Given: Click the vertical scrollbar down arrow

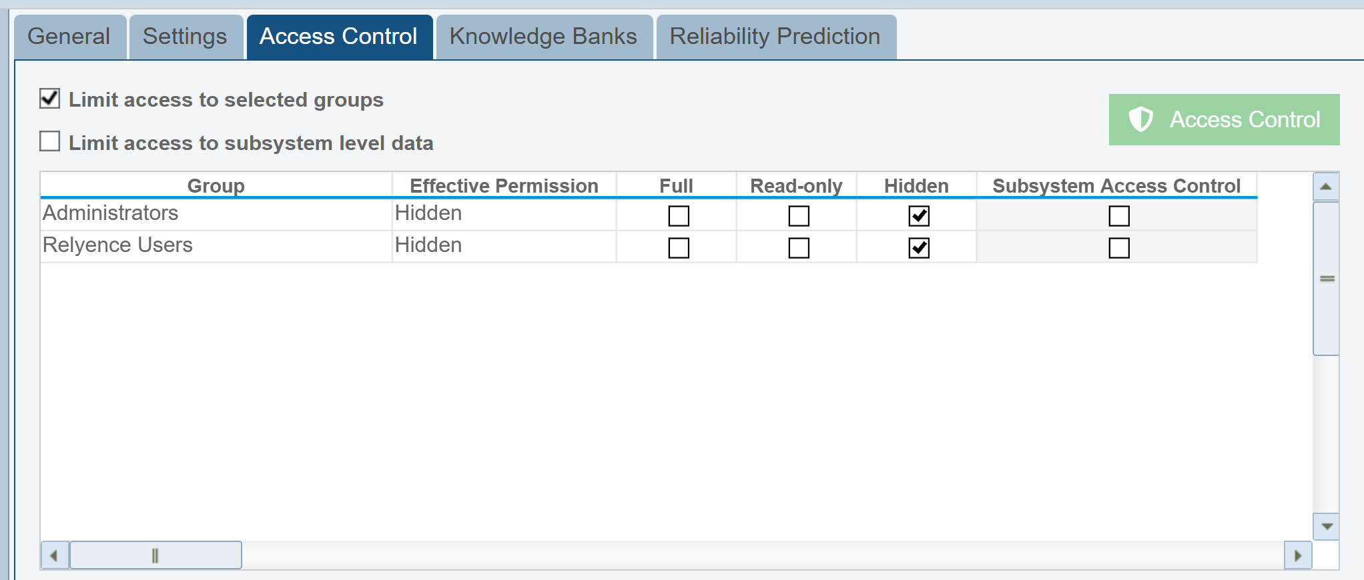Looking at the screenshot, I should click(x=1326, y=526).
